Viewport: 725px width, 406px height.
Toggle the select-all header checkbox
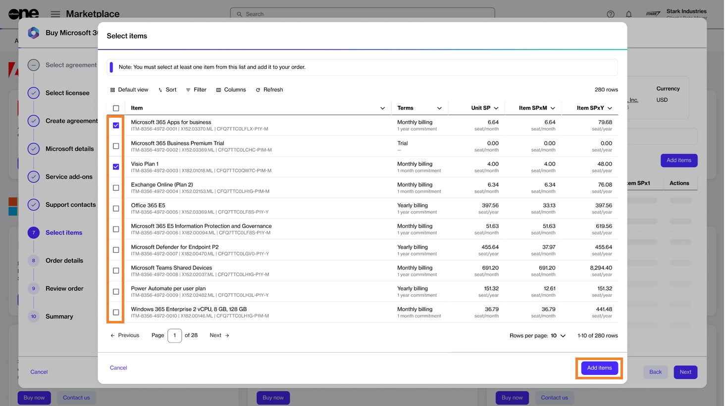(x=116, y=108)
